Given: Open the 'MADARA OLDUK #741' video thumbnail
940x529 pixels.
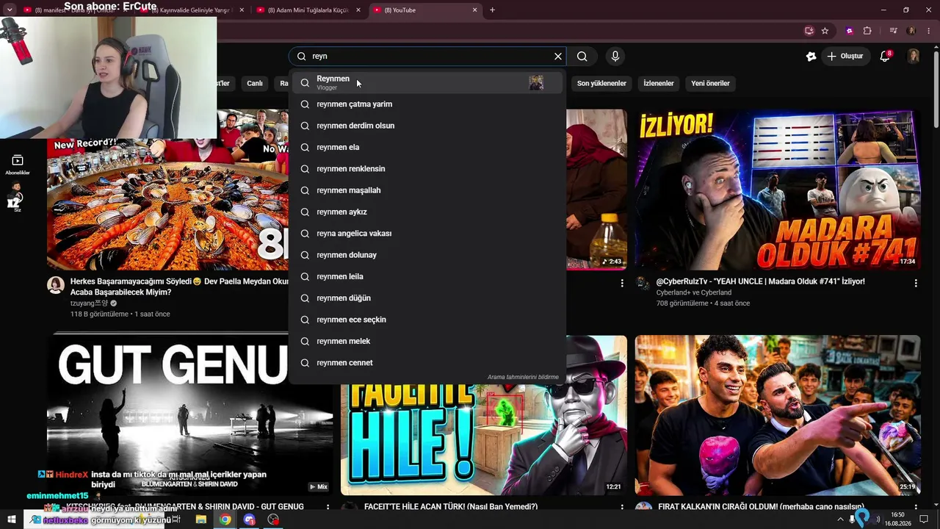Looking at the screenshot, I should coord(778,190).
